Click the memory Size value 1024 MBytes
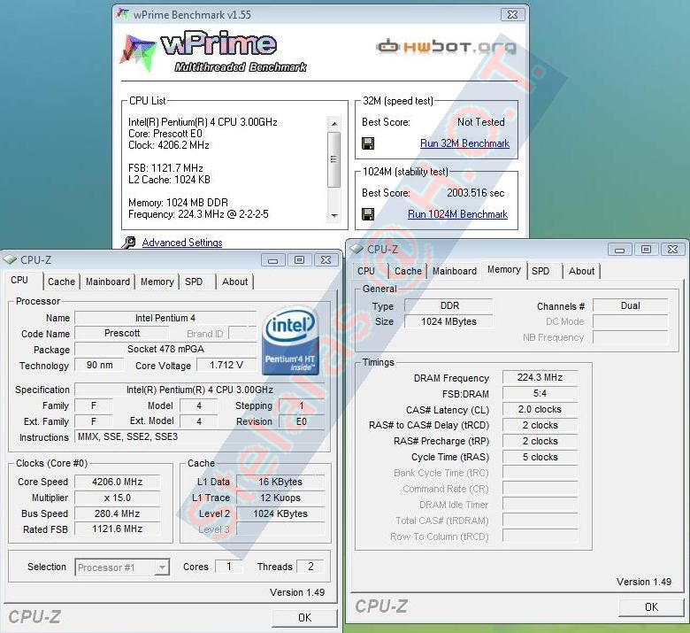 (448, 321)
